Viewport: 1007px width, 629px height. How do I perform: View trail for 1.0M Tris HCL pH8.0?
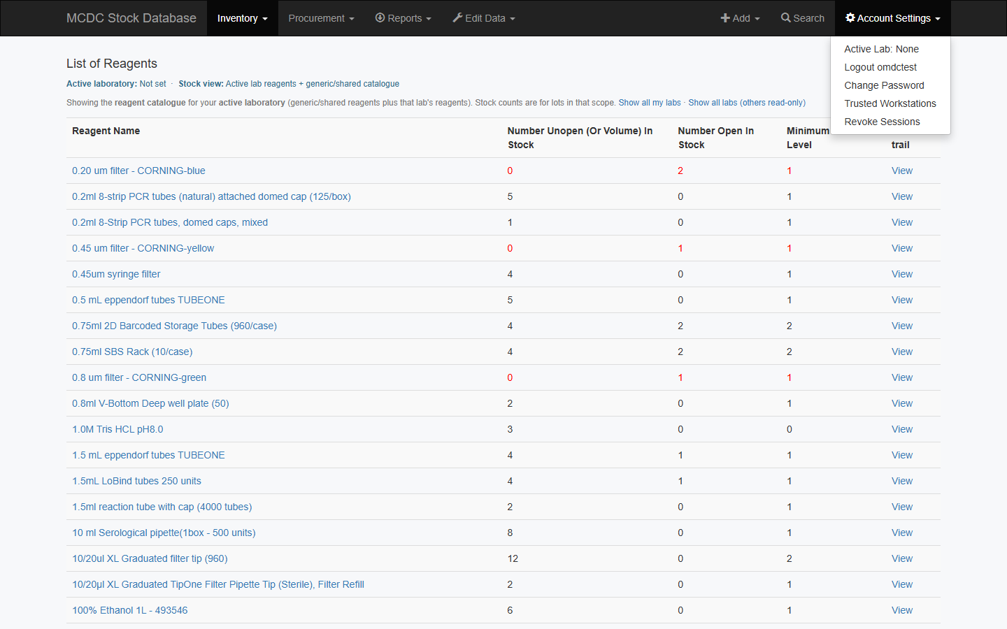[x=902, y=429]
